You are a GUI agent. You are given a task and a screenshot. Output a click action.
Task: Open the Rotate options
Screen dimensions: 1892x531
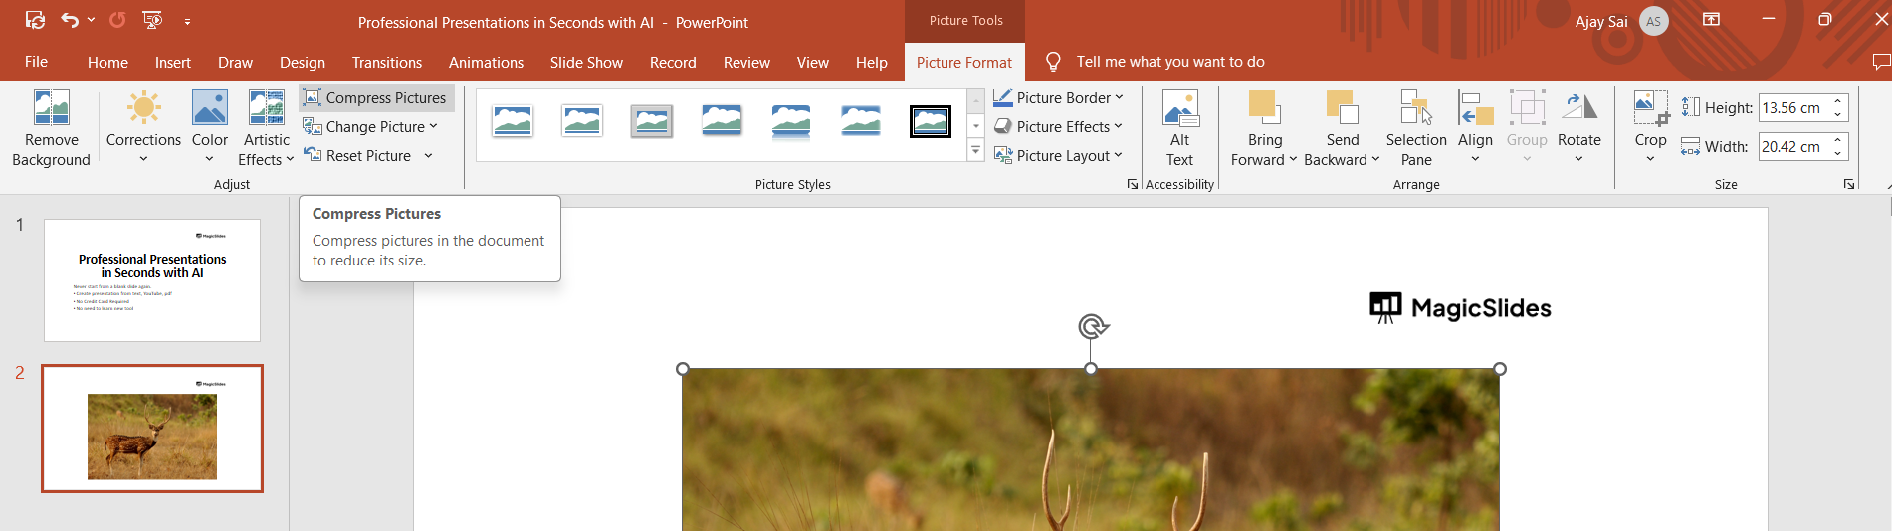[1579, 128]
